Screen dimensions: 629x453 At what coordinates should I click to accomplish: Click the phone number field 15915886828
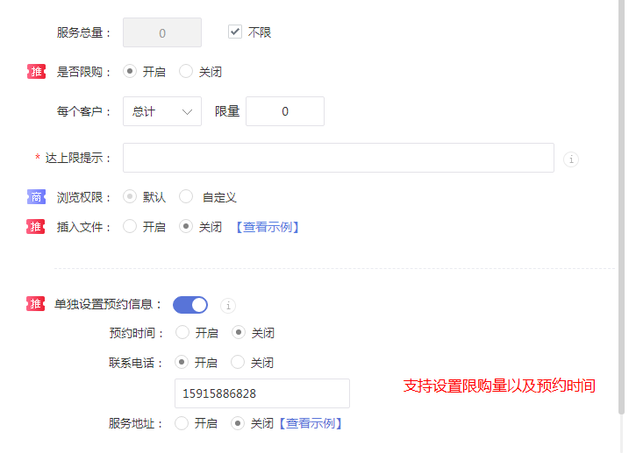(262, 393)
